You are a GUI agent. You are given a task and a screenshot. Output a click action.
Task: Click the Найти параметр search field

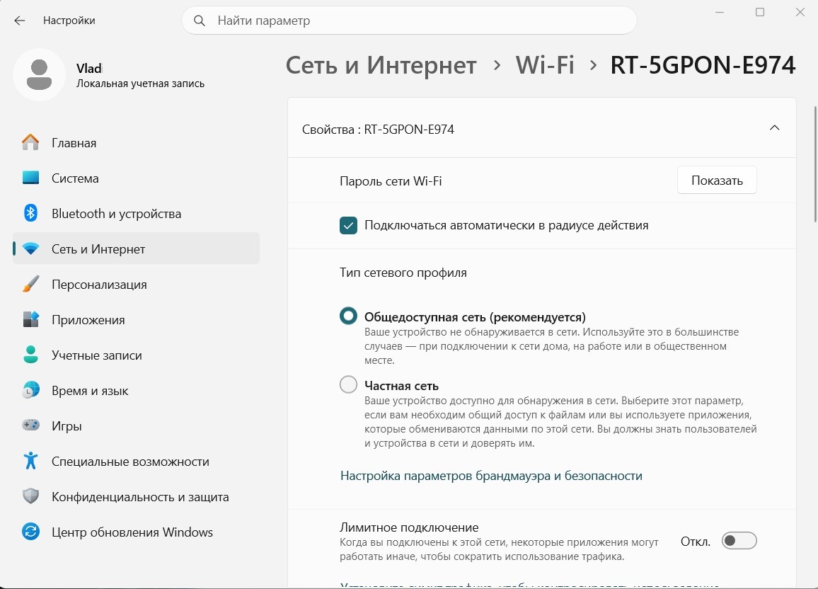(409, 21)
